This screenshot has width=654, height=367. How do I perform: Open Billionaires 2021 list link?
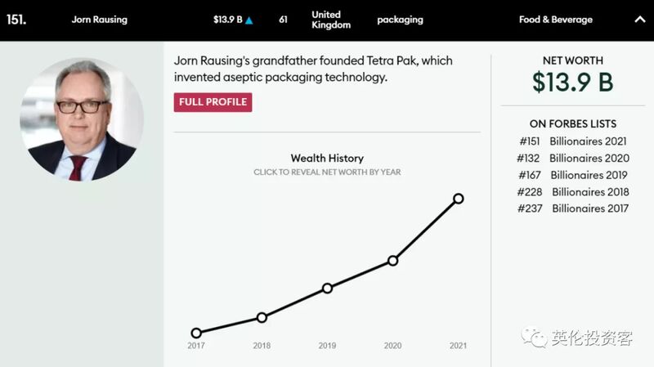[x=588, y=141]
